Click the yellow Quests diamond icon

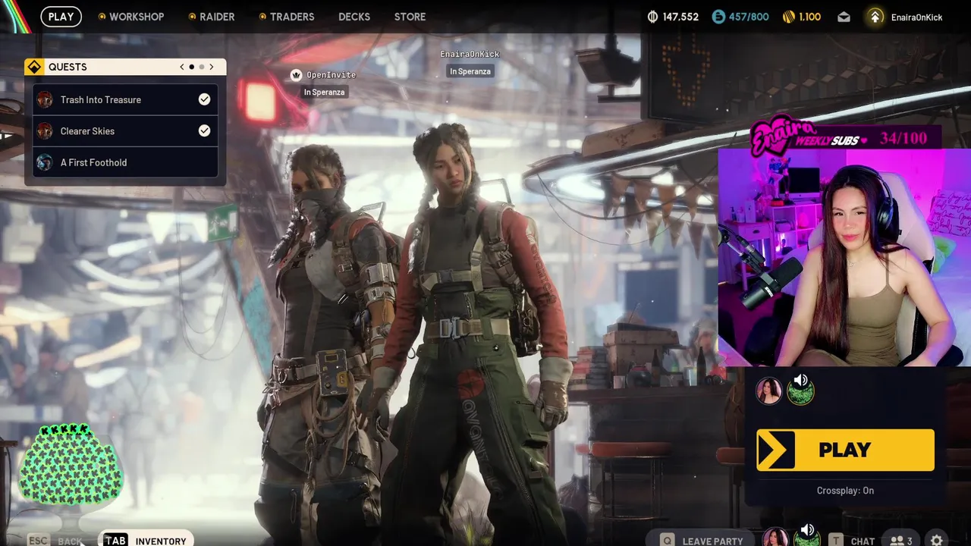click(x=34, y=67)
